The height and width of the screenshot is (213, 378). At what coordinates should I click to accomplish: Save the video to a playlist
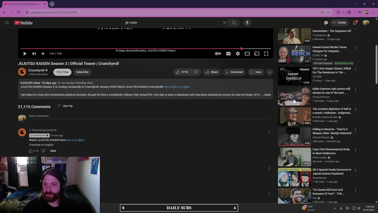pos(256,72)
